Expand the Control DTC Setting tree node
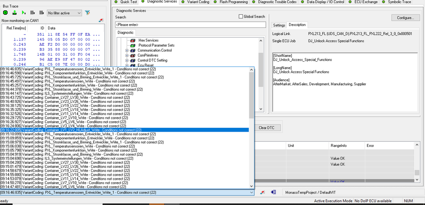Image resolution: width=425 pixels, height=205 pixels. pyautogui.click(x=127, y=60)
